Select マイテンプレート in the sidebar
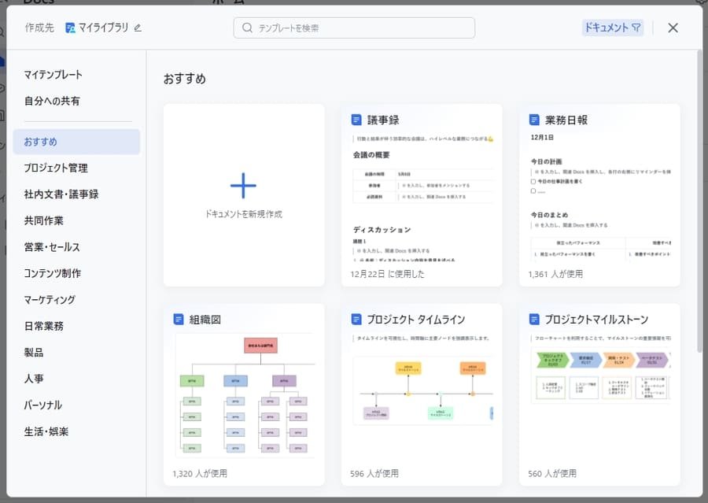 [53, 75]
